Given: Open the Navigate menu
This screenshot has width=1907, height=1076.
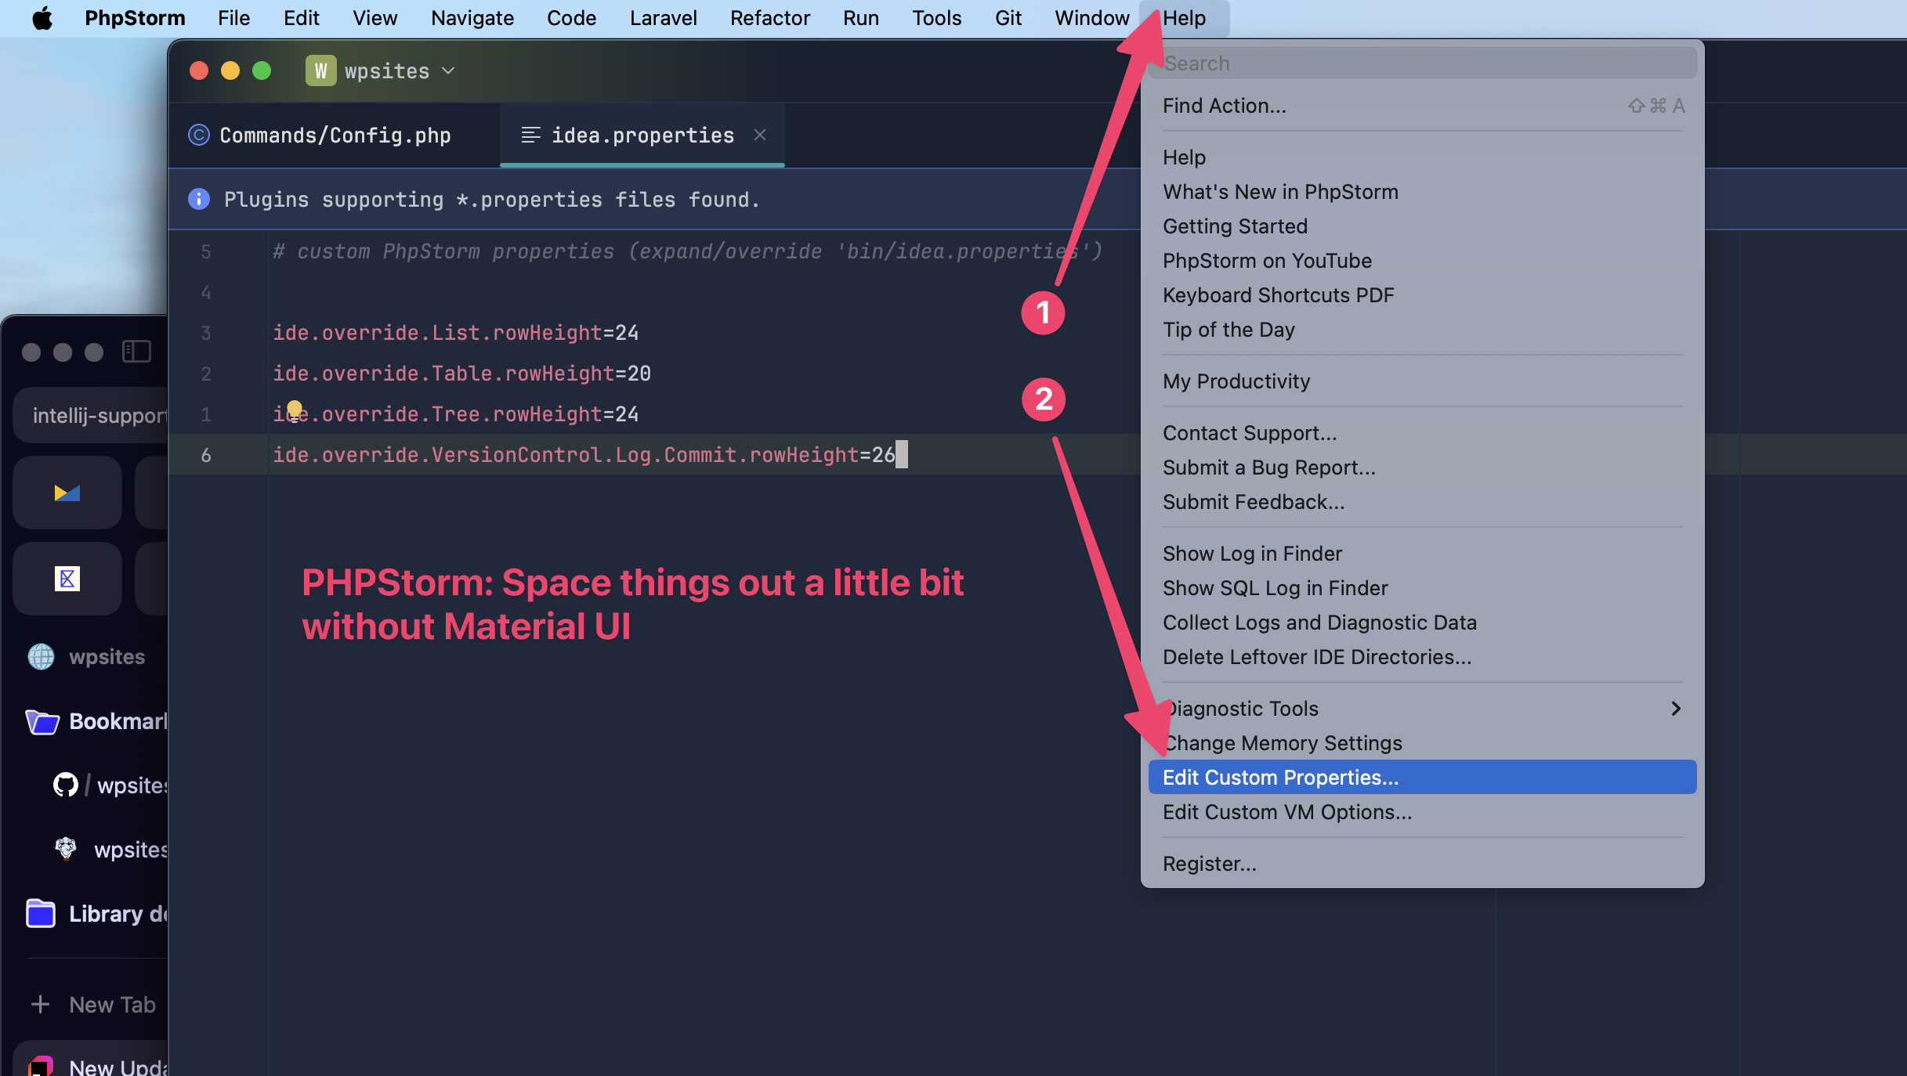Looking at the screenshot, I should point(472,18).
